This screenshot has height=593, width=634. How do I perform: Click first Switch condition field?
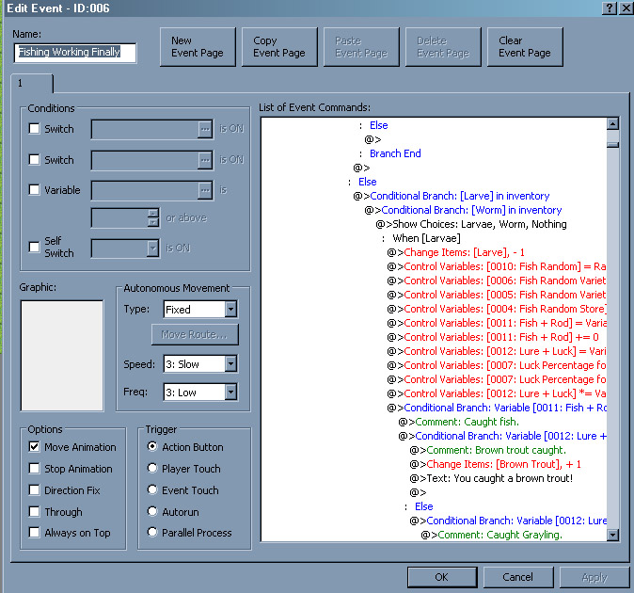(x=145, y=130)
